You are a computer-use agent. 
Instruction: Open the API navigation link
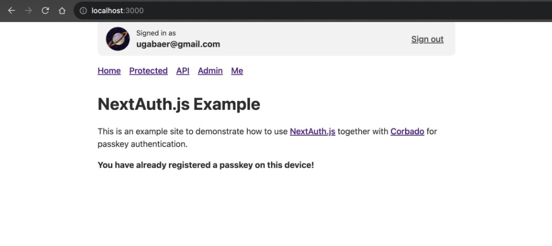(x=183, y=71)
